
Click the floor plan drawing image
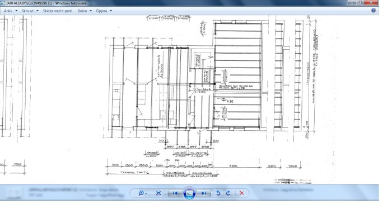(189, 99)
